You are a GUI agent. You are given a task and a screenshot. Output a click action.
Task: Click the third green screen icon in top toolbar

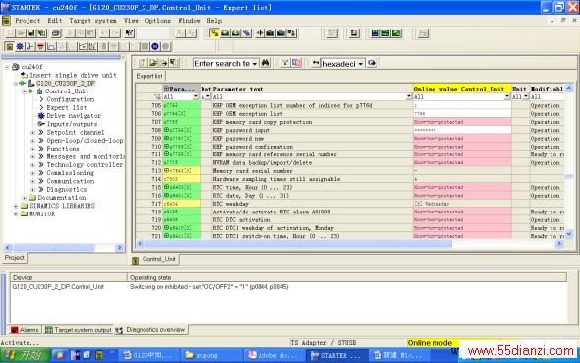tap(396, 33)
